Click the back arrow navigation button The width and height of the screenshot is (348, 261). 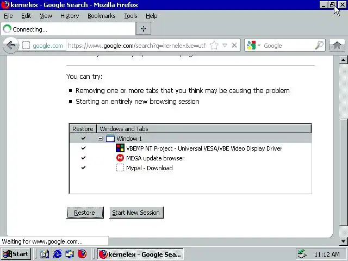[x=10, y=45]
